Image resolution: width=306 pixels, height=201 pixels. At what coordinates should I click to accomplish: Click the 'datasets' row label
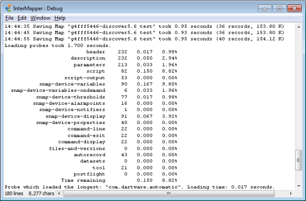93,161
